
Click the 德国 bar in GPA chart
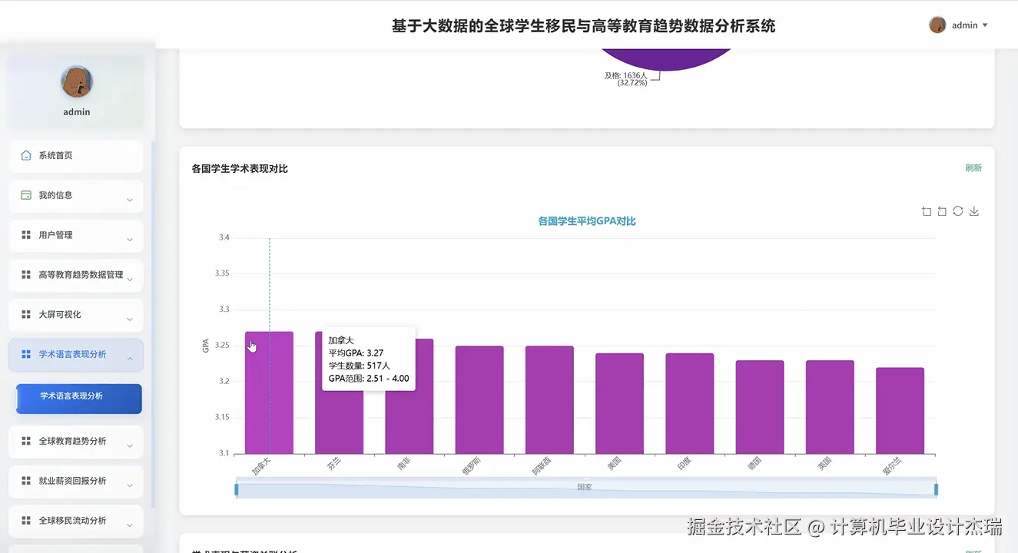(760, 407)
